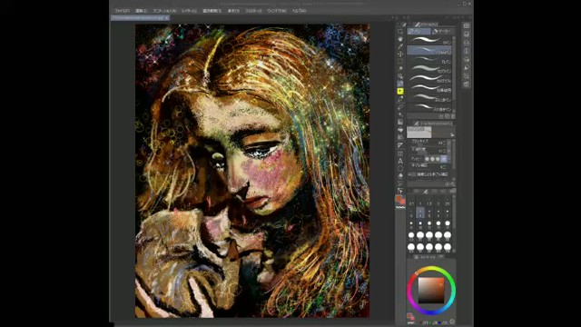Select the Correct Line tool icon

coord(400,183)
